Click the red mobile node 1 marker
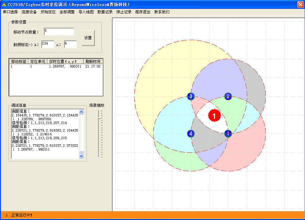This screenshot has width=305, height=220. (214, 115)
